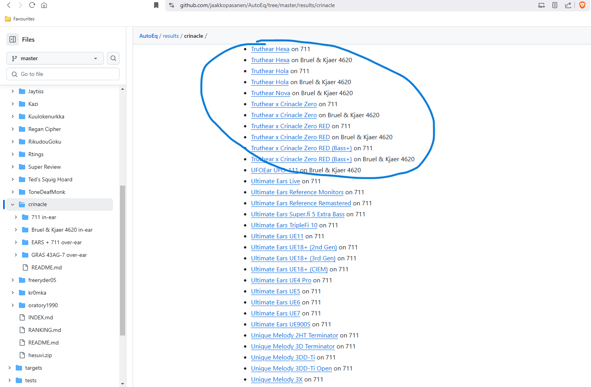This screenshot has height=387, width=591.
Task: Open the Favourites bookmarks folder
Action: 20,19
